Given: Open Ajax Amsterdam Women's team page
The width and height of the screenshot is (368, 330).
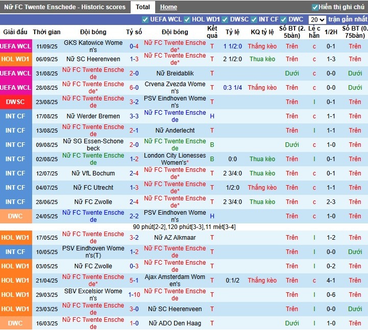Looking at the screenshot, I should [175, 281].
